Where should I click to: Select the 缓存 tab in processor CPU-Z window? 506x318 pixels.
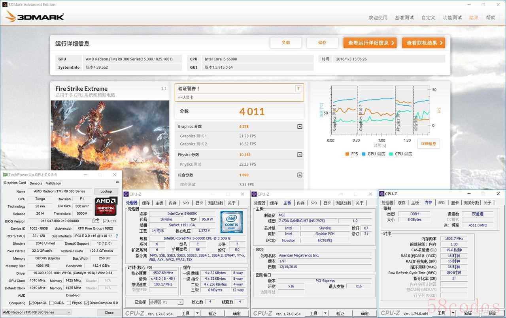coord(146,203)
